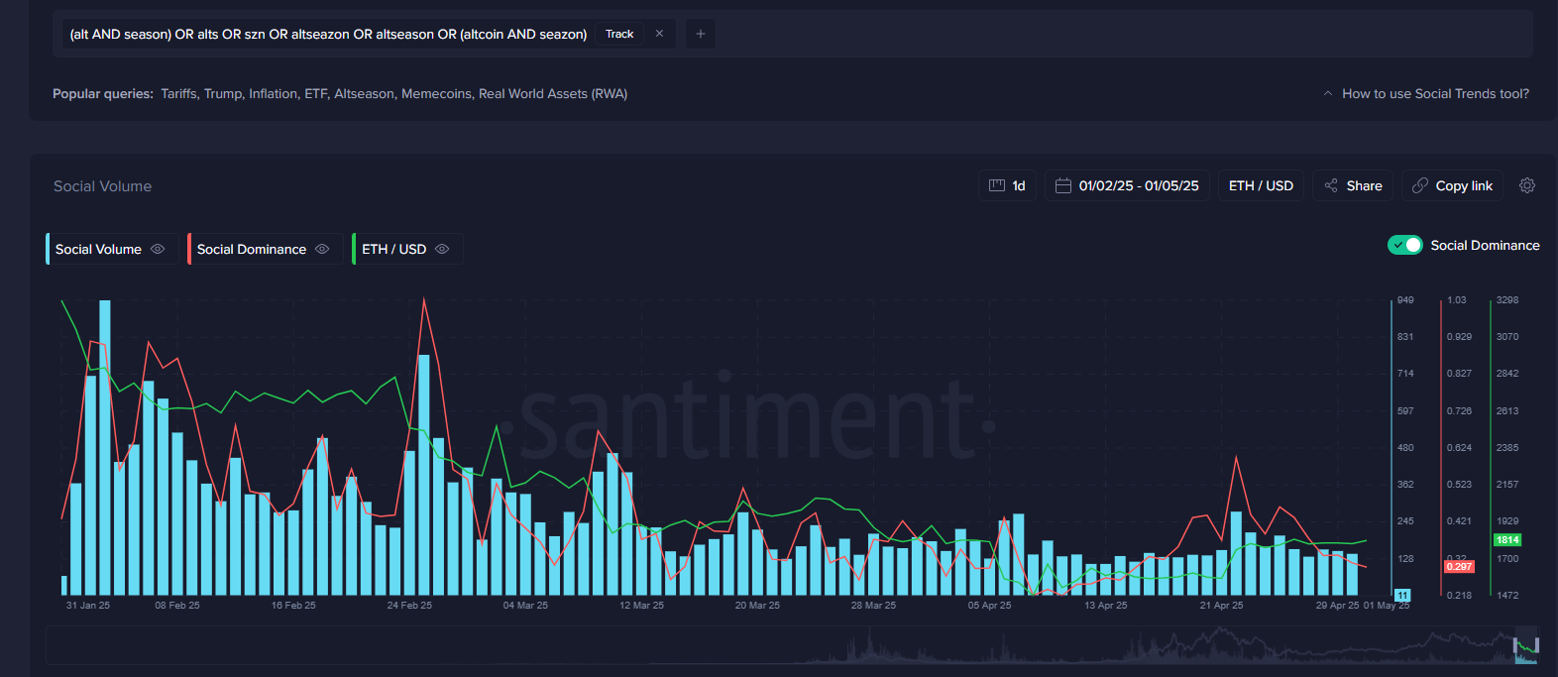
Task: Click the 05 Apr 25 axis label
Action: click(989, 605)
